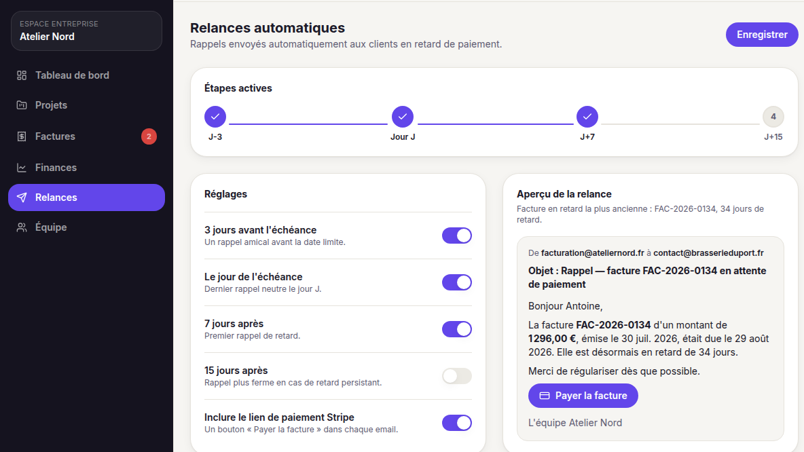
Task: Click Bonjour Antoine greeting text
Action: pyautogui.click(x=565, y=306)
